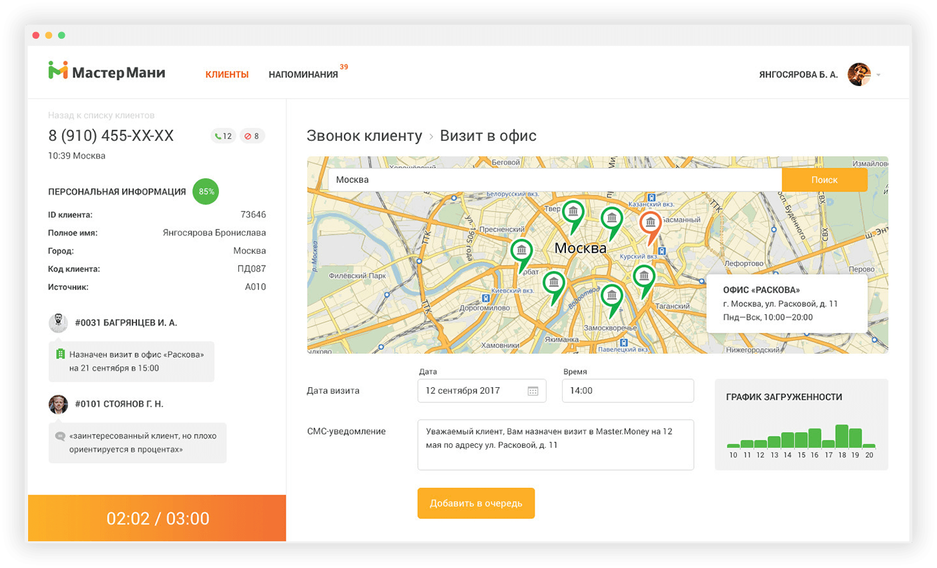The width and height of the screenshot is (937, 568).
Task: Click the СМС-уведомление message text area
Action: (555, 445)
